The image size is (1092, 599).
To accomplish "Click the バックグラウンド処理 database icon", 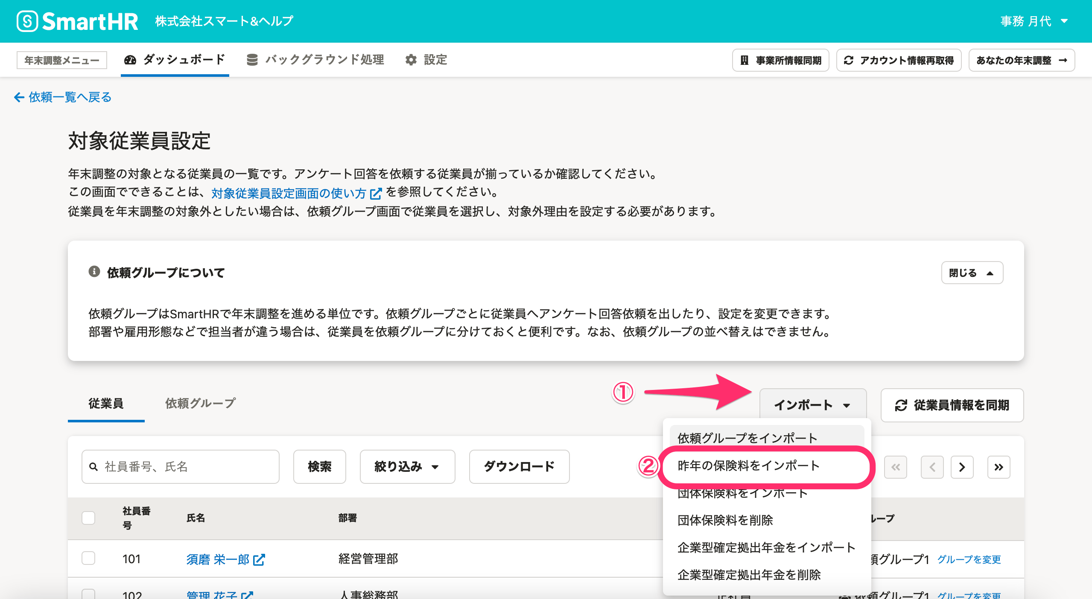I will tap(252, 60).
